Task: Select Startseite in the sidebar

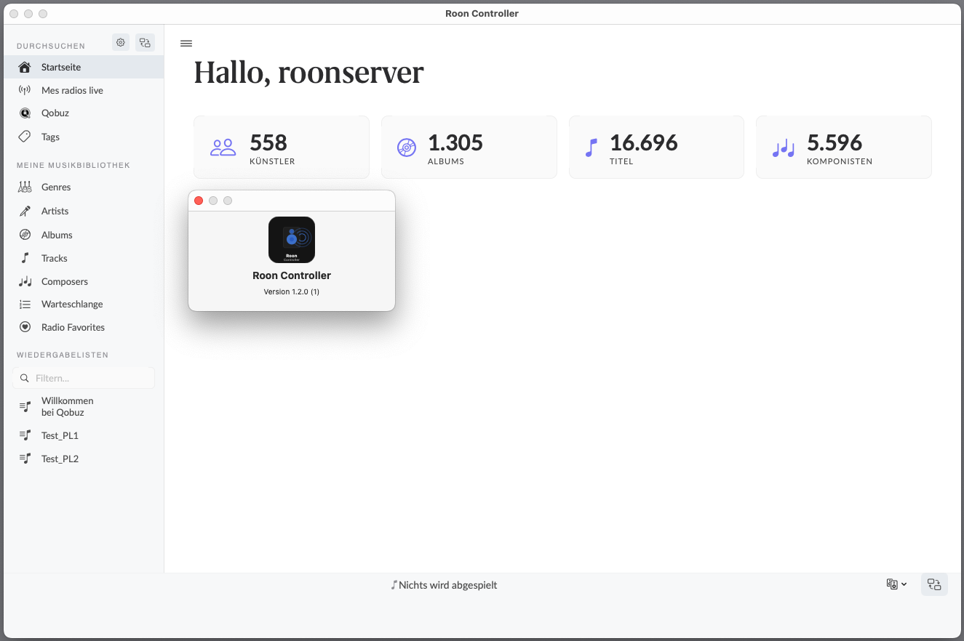Action: pyautogui.click(x=61, y=67)
